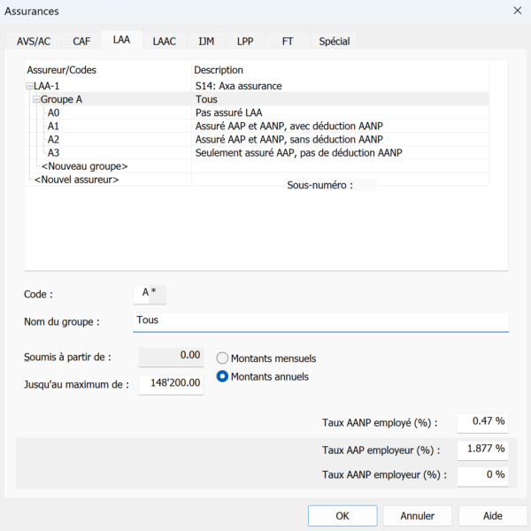The image size is (531, 531).
Task: Open the Spécial tab
Action: tap(335, 42)
